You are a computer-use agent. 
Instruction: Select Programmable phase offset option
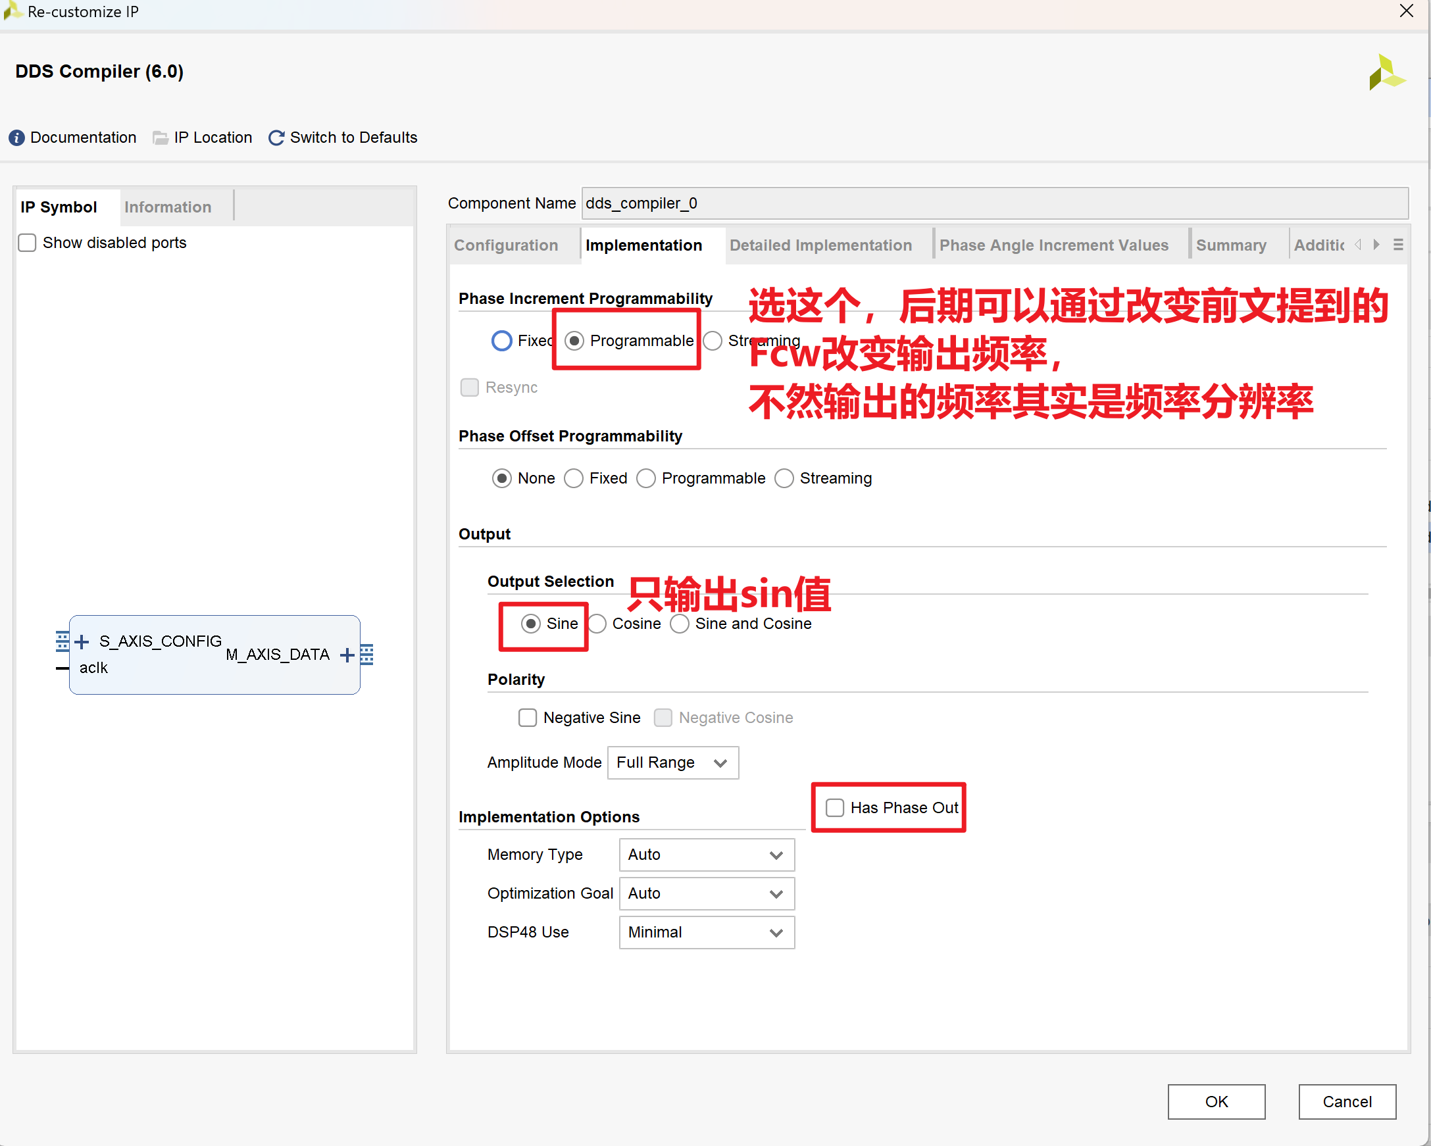(x=646, y=478)
